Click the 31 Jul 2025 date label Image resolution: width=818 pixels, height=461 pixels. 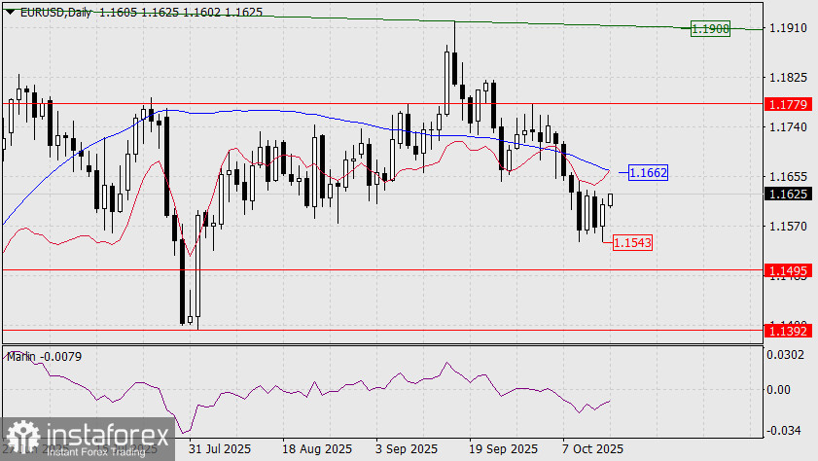coord(220,449)
